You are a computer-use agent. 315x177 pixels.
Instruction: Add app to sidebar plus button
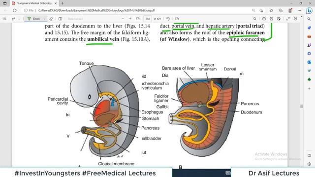309,88
